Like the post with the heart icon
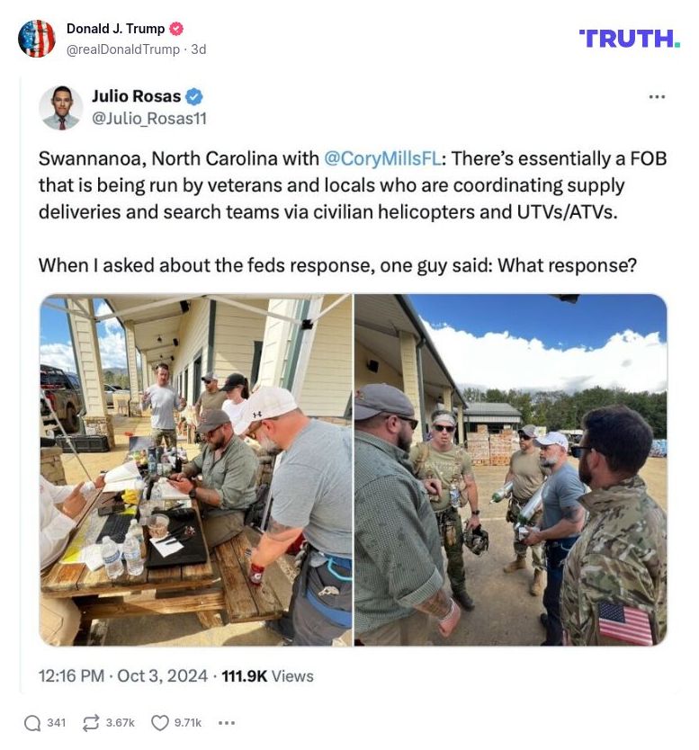 [160, 722]
